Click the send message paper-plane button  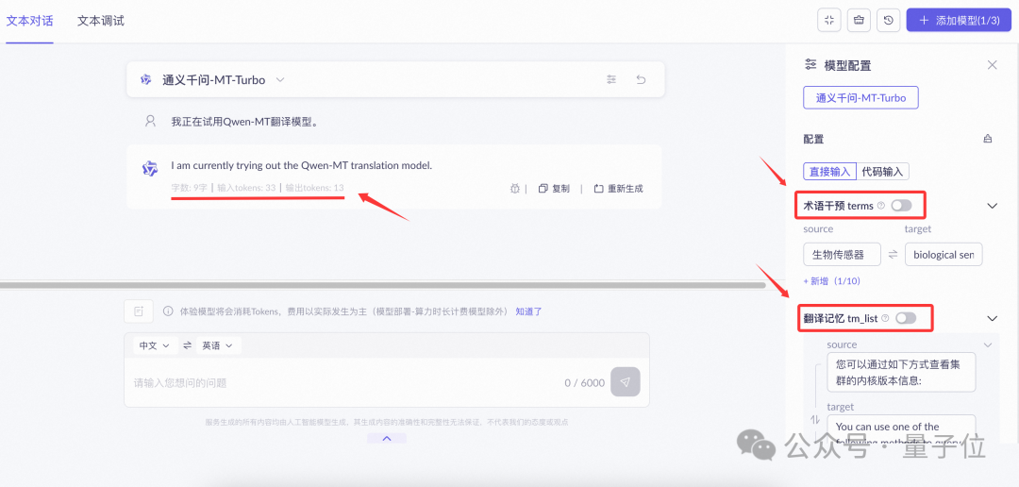click(624, 382)
